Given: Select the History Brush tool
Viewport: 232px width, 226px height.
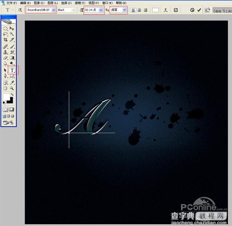Looking at the screenshot, I should pyautogui.click(x=12, y=52).
